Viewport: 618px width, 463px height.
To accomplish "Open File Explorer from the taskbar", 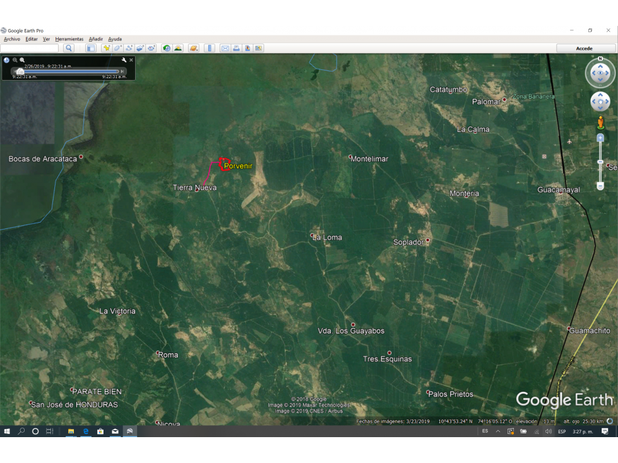I will tap(71, 431).
